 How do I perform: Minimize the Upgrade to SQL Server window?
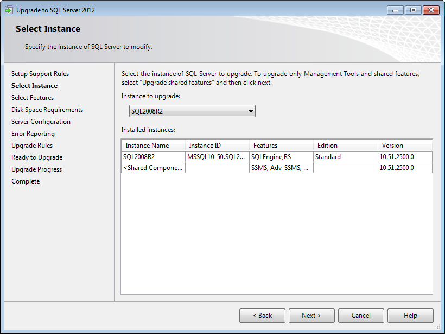[x=395, y=10]
